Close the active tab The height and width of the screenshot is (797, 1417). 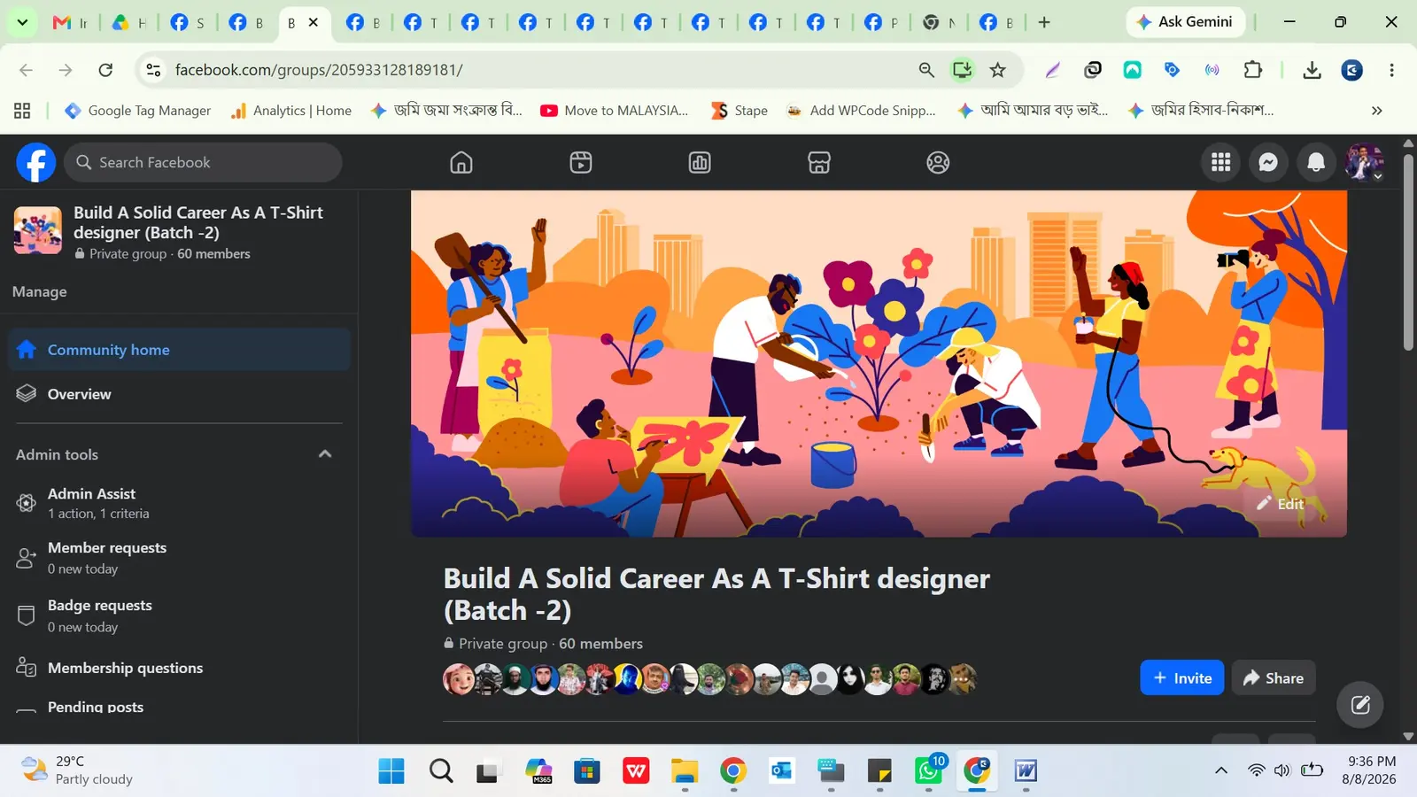pos(314,23)
